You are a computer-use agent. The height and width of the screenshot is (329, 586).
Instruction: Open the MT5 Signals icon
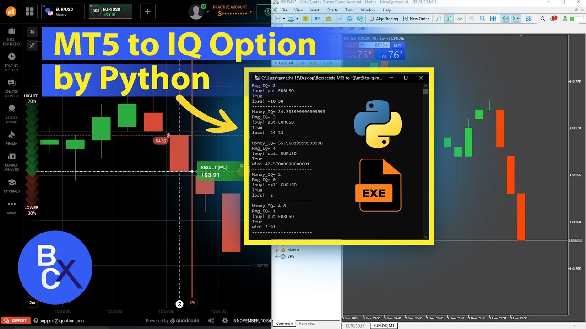click(339, 19)
